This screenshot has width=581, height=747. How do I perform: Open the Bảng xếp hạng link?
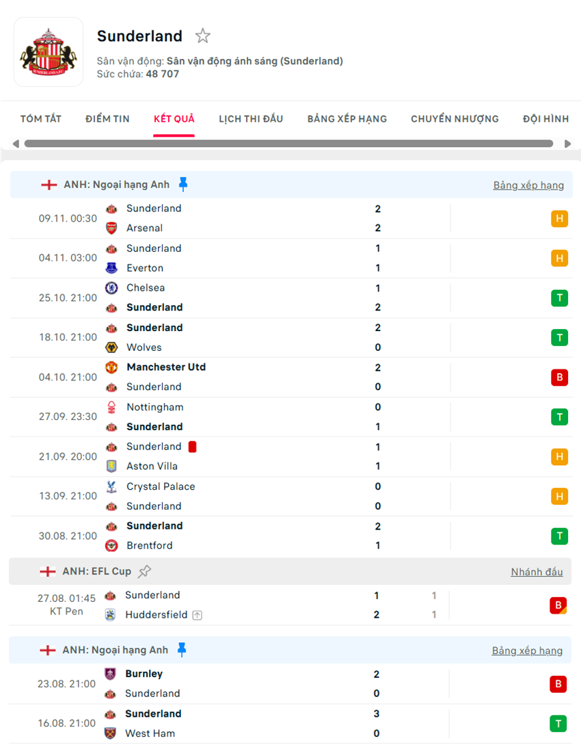coord(528,185)
